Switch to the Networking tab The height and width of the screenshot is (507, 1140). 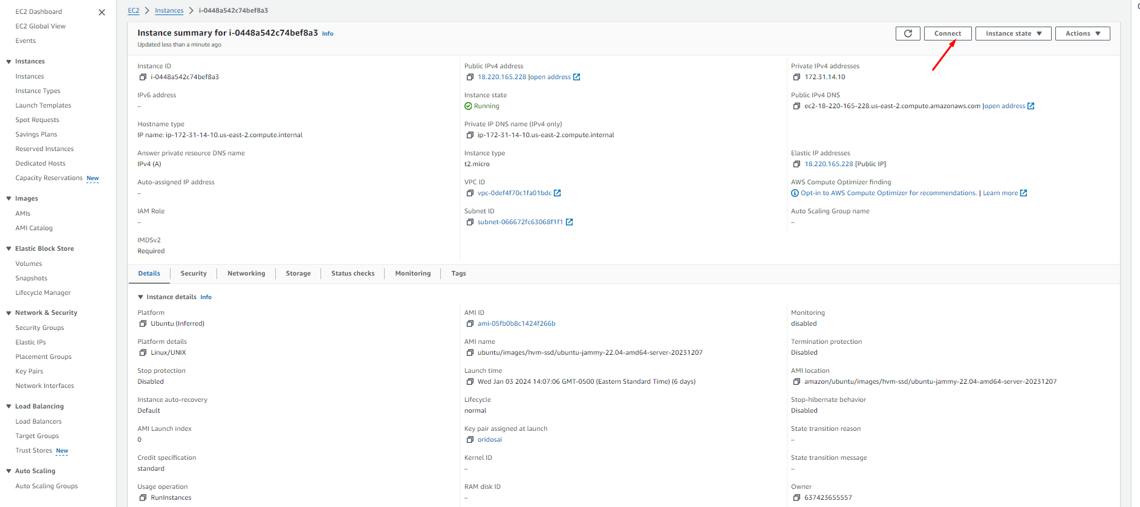246,274
